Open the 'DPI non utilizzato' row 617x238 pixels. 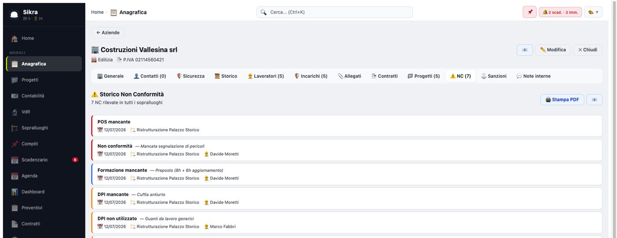click(346, 223)
